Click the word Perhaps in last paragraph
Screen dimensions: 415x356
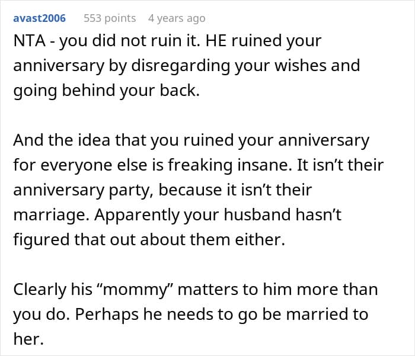point(107,315)
